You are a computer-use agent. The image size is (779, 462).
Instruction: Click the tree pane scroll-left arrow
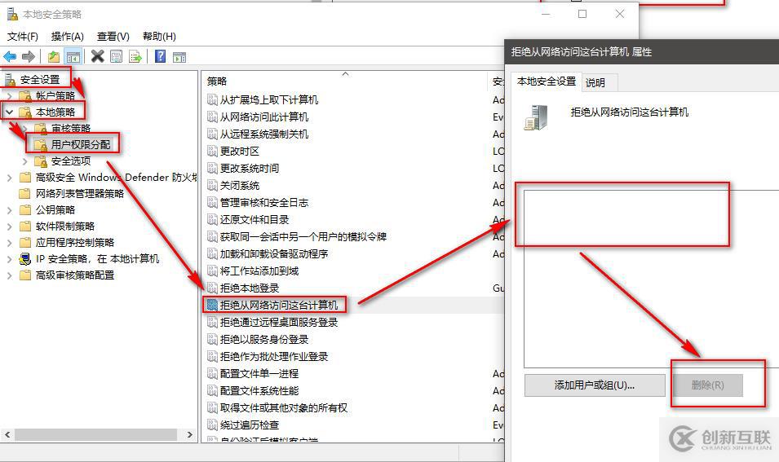click(x=7, y=435)
